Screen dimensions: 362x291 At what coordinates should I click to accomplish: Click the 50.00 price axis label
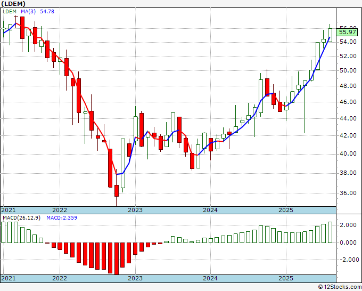pos(348,70)
